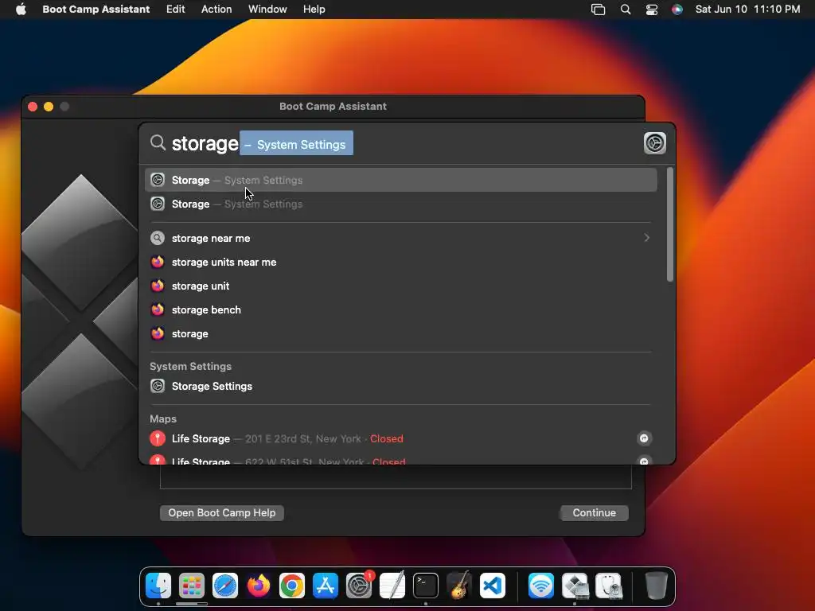Open Firefox from the Dock
The width and height of the screenshot is (815, 611).
point(259,586)
